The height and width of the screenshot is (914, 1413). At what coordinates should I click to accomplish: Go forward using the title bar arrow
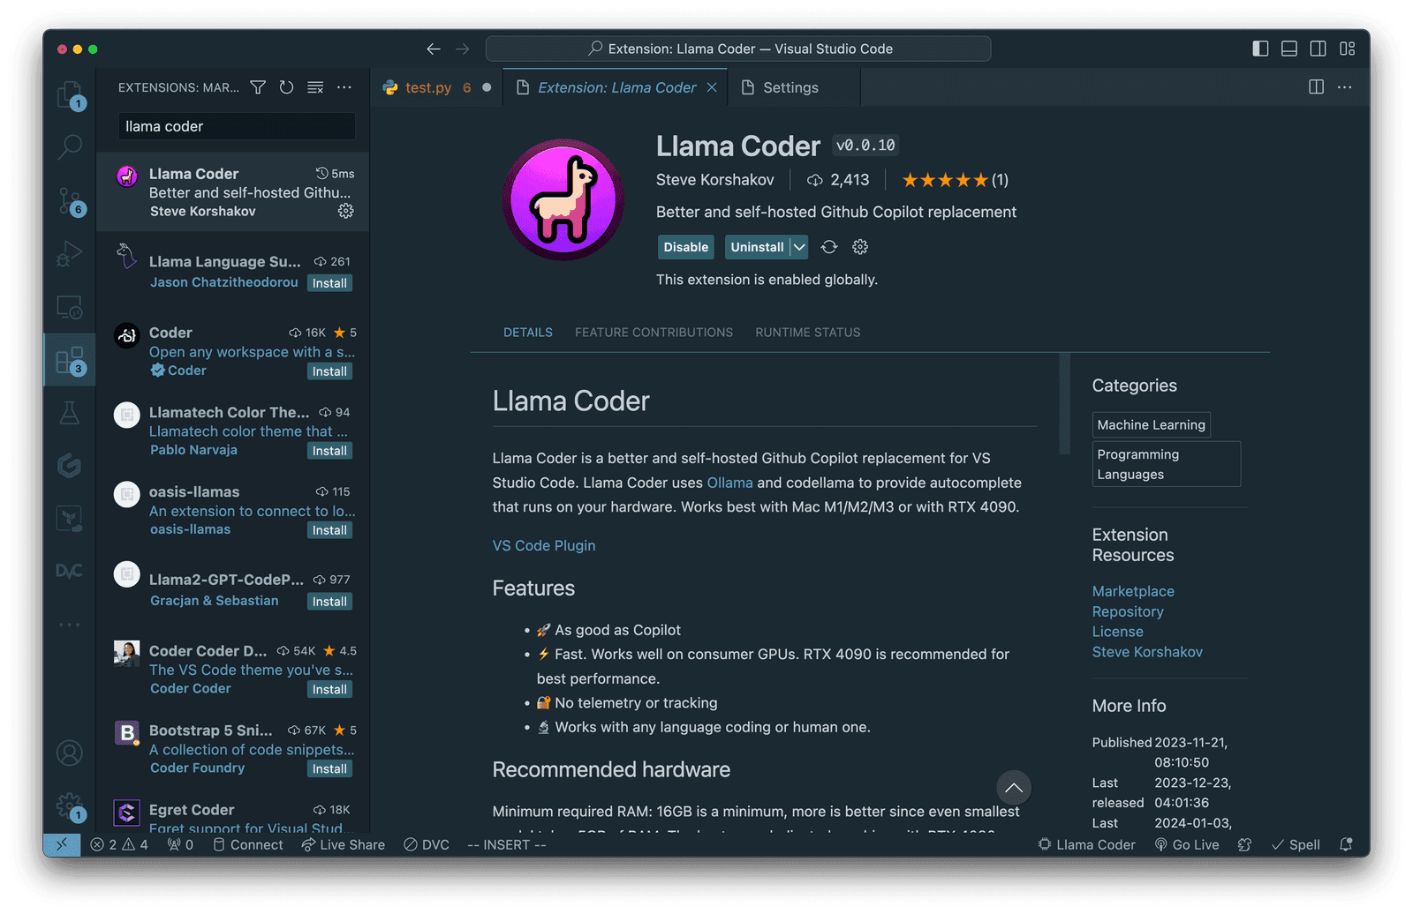(463, 49)
